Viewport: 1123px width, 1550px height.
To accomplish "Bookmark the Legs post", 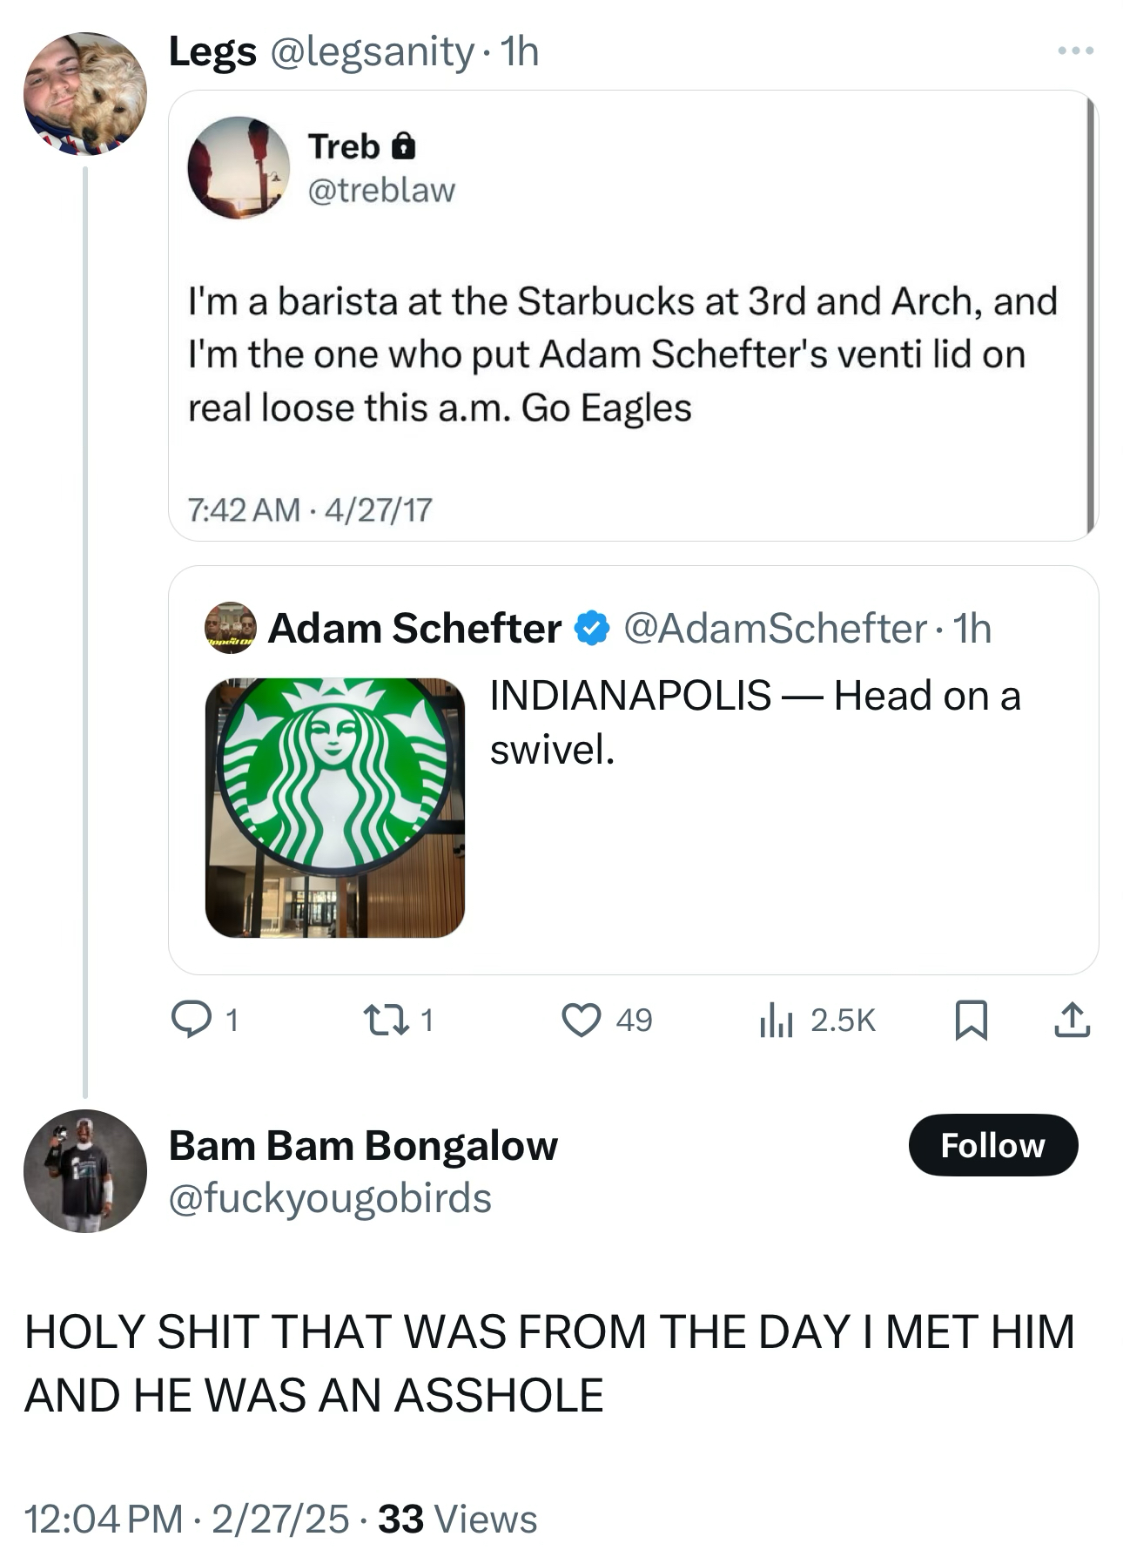I will point(971,1019).
